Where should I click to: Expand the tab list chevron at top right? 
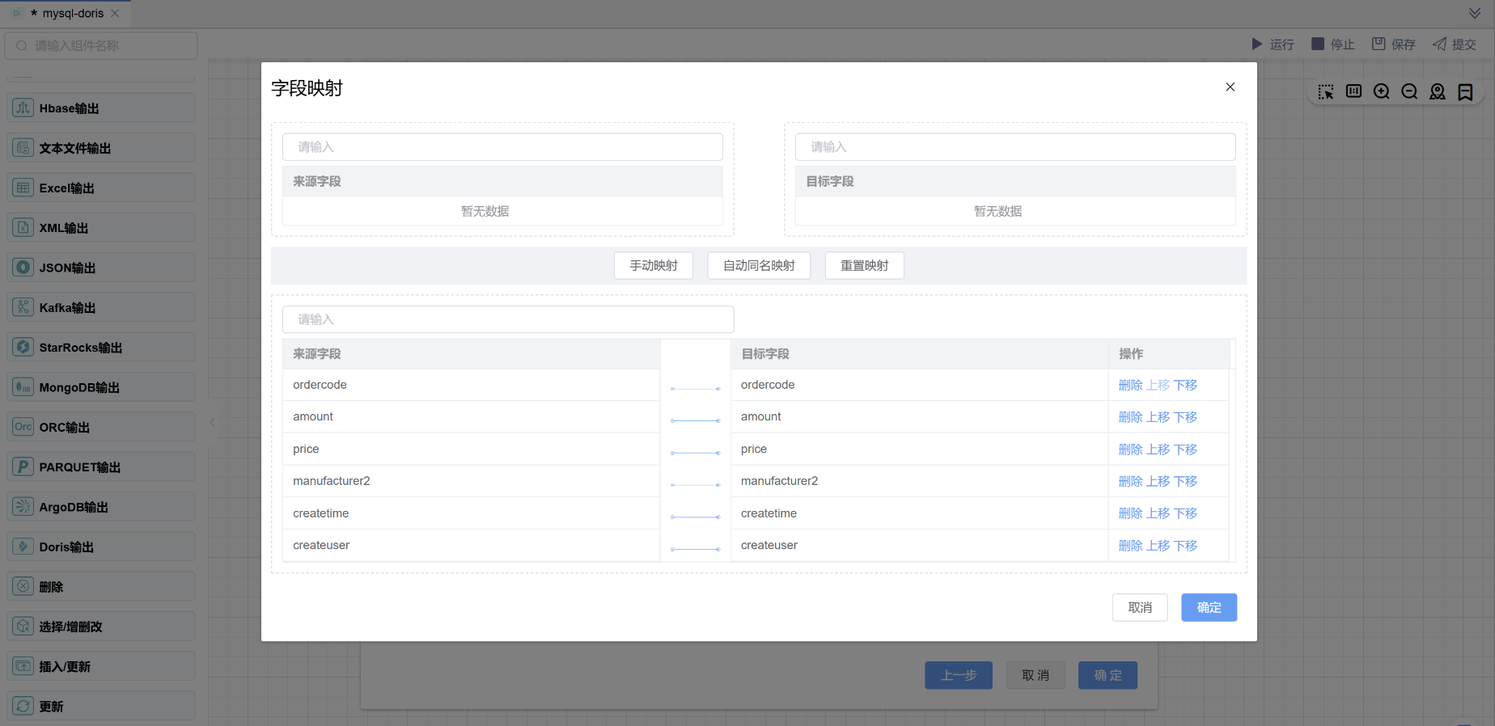coord(1474,13)
